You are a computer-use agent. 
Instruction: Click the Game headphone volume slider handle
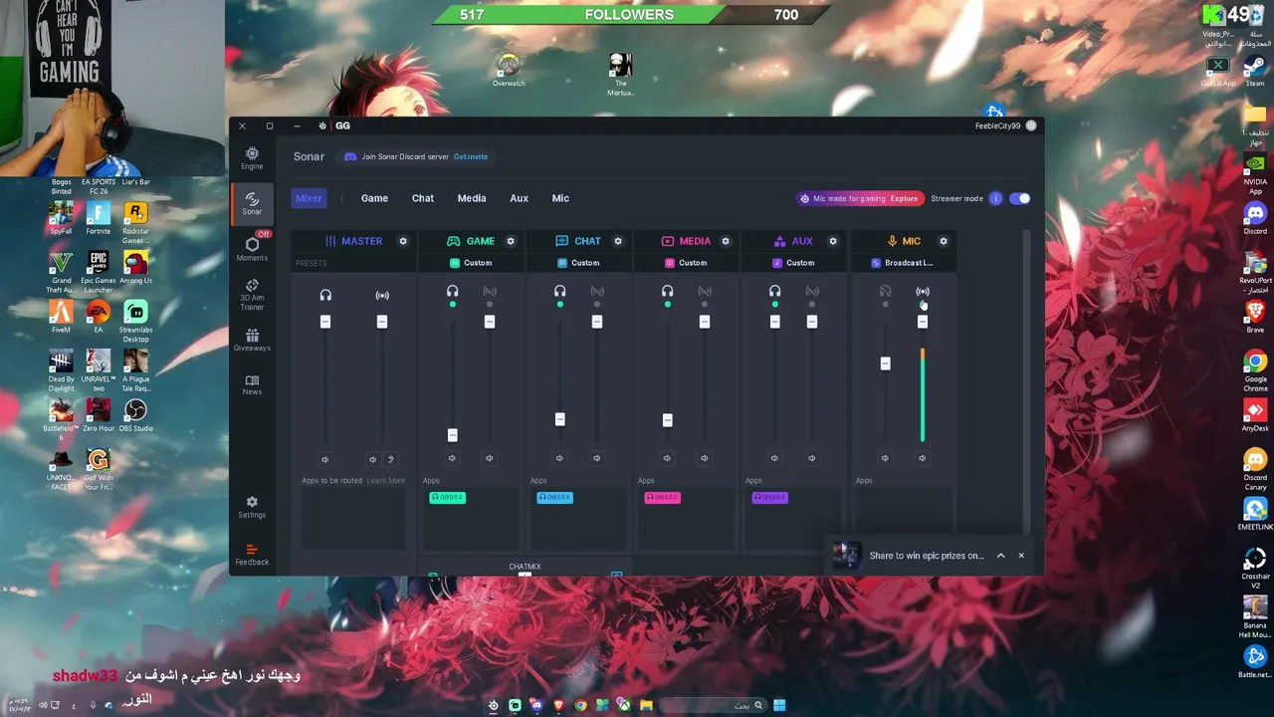point(452,435)
